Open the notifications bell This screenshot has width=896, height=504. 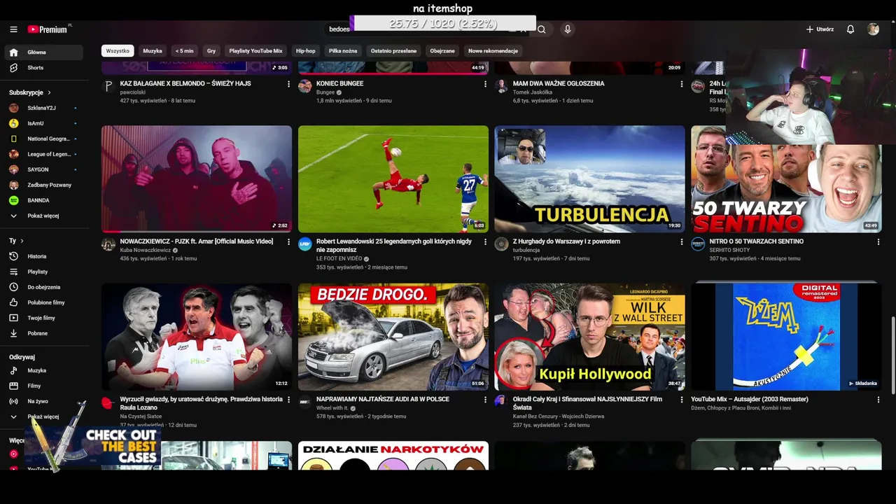coord(850,29)
